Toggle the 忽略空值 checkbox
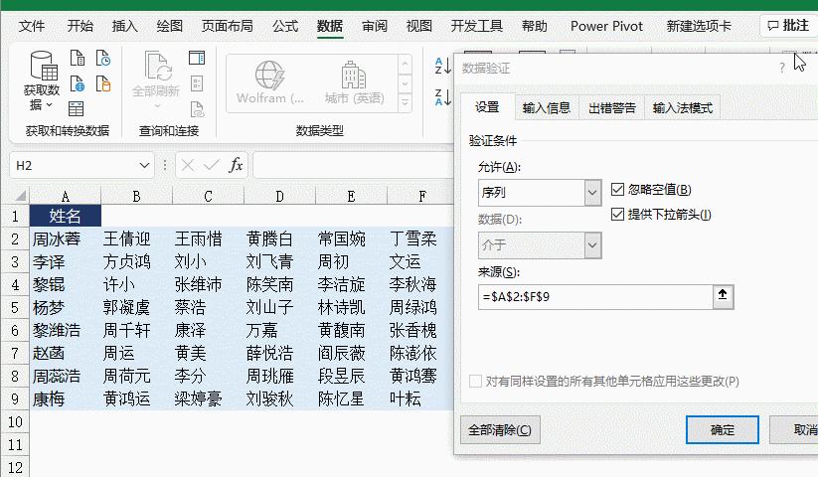This screenshot has height=477, width=818. (x=617, y=189)
